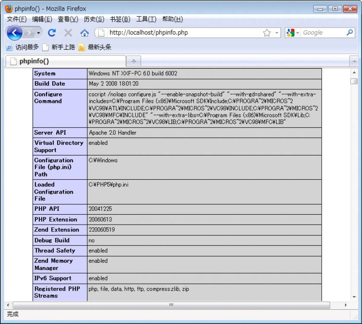Image resolution: width=362 pixels, height=324 pixels.
Task: Click the Thread Safety row label
Action: 55,251
